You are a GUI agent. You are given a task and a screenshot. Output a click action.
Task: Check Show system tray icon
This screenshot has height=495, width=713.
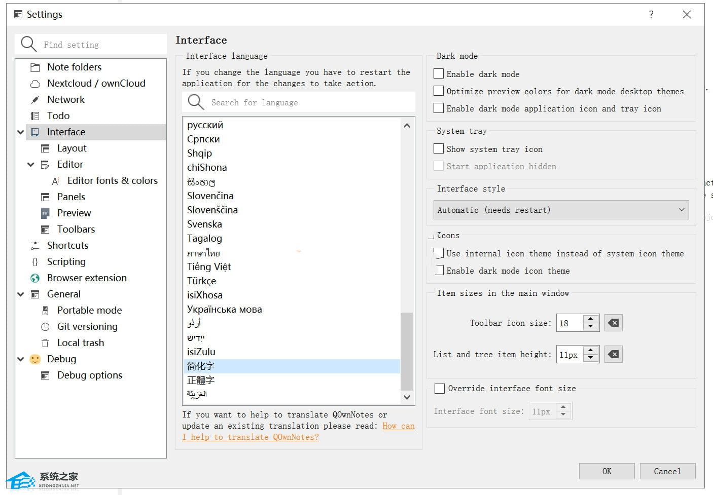(439, 148)
